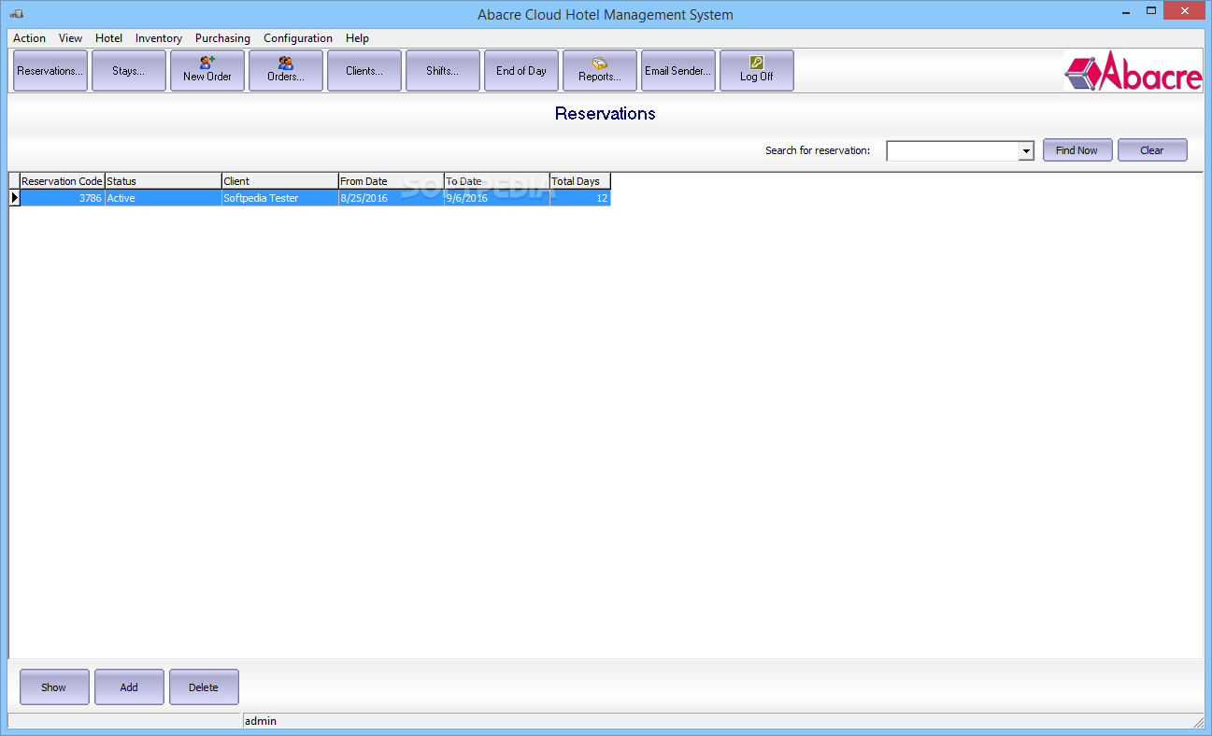This screenshot has width=1212, height=736.
Task: Click the Log Off toolbar button
Action: pyautogui.click(x=757, y=71)
